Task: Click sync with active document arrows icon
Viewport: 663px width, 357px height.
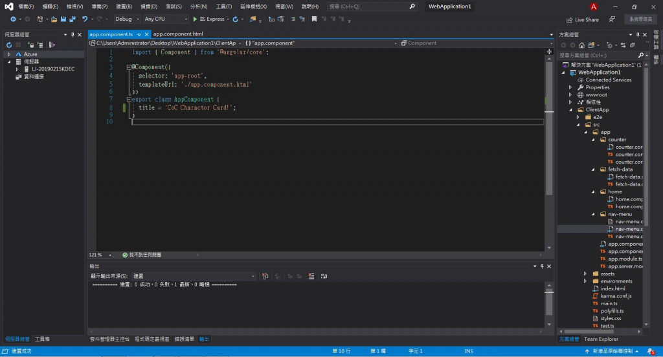Action: [624, 45]
